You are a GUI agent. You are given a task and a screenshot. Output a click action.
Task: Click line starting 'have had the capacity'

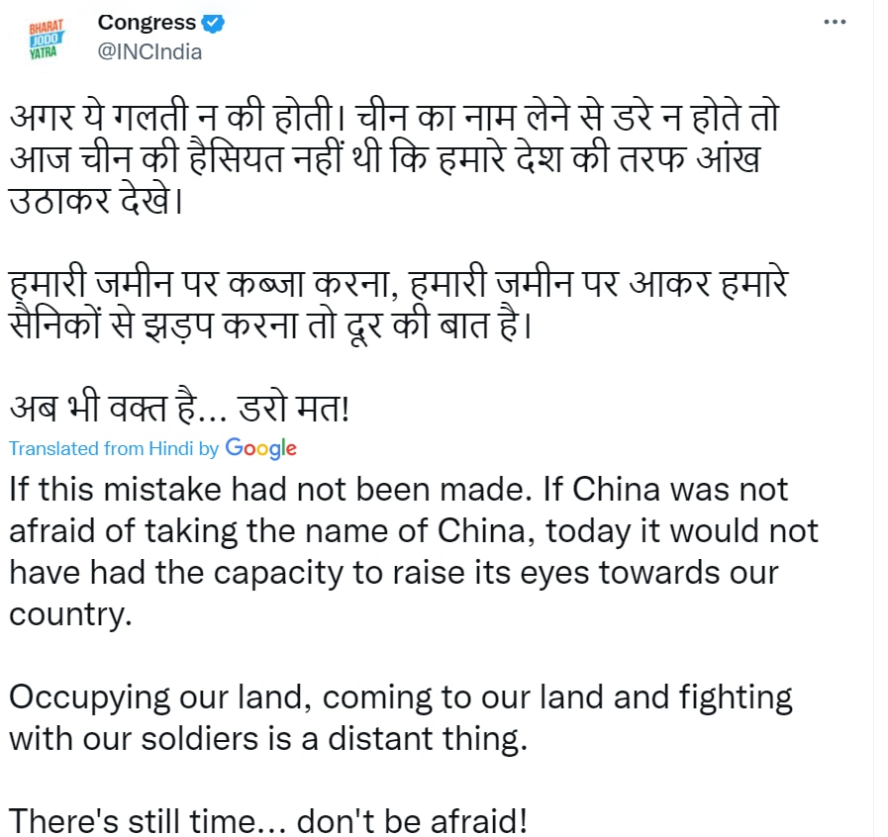tap(393, 573)
